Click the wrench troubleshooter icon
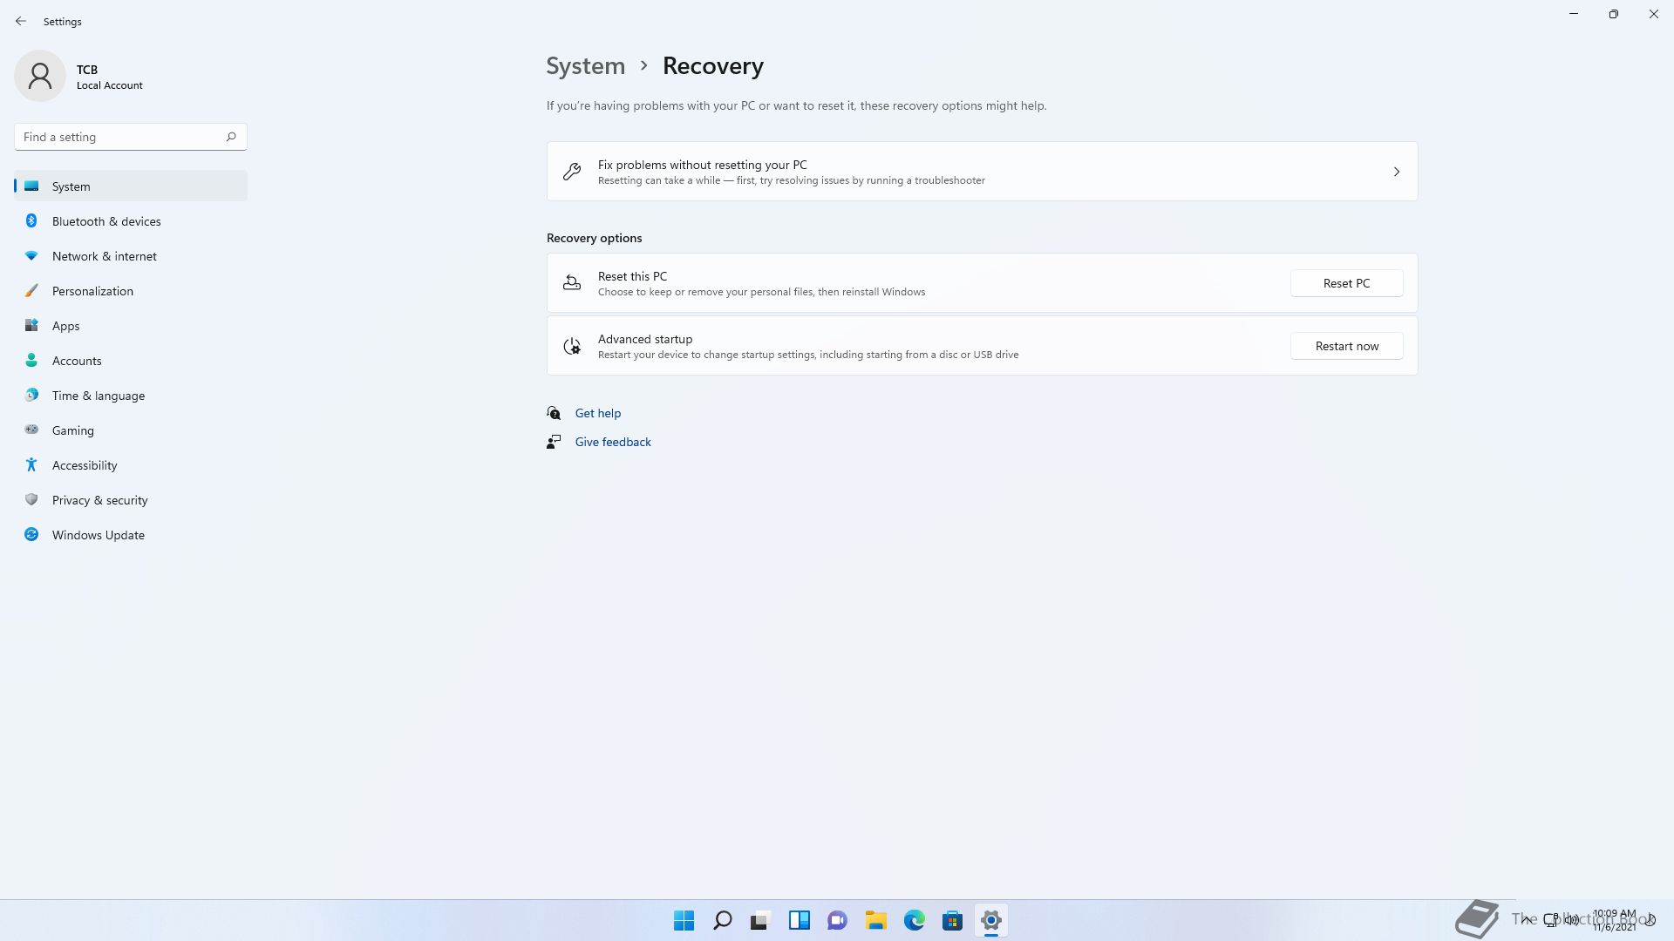 tap(572, 172)
